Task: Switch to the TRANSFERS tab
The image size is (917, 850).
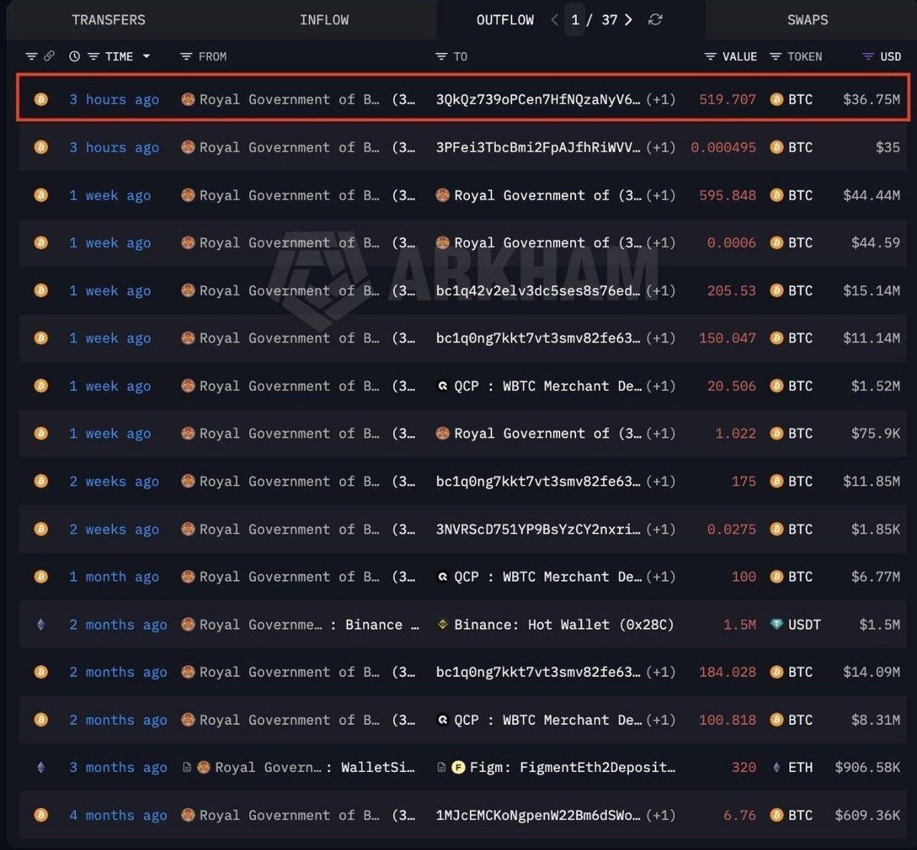Action: coord(109,20)
